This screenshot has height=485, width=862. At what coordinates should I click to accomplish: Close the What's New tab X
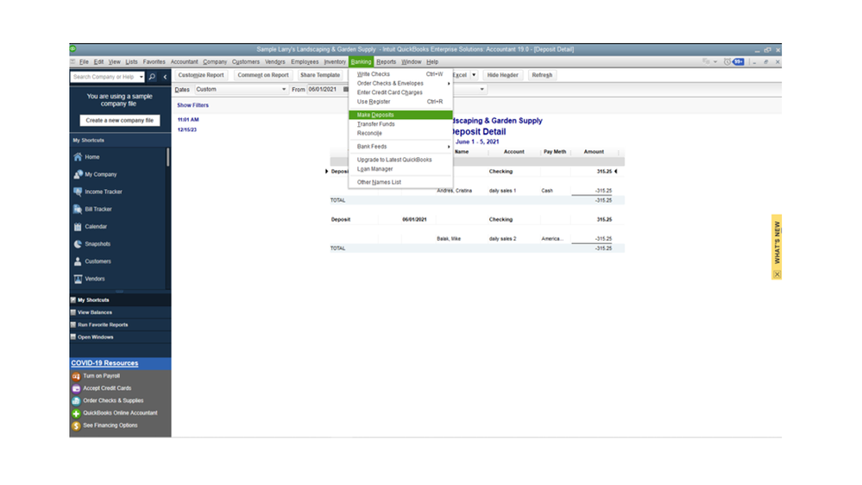pos(777,274)
